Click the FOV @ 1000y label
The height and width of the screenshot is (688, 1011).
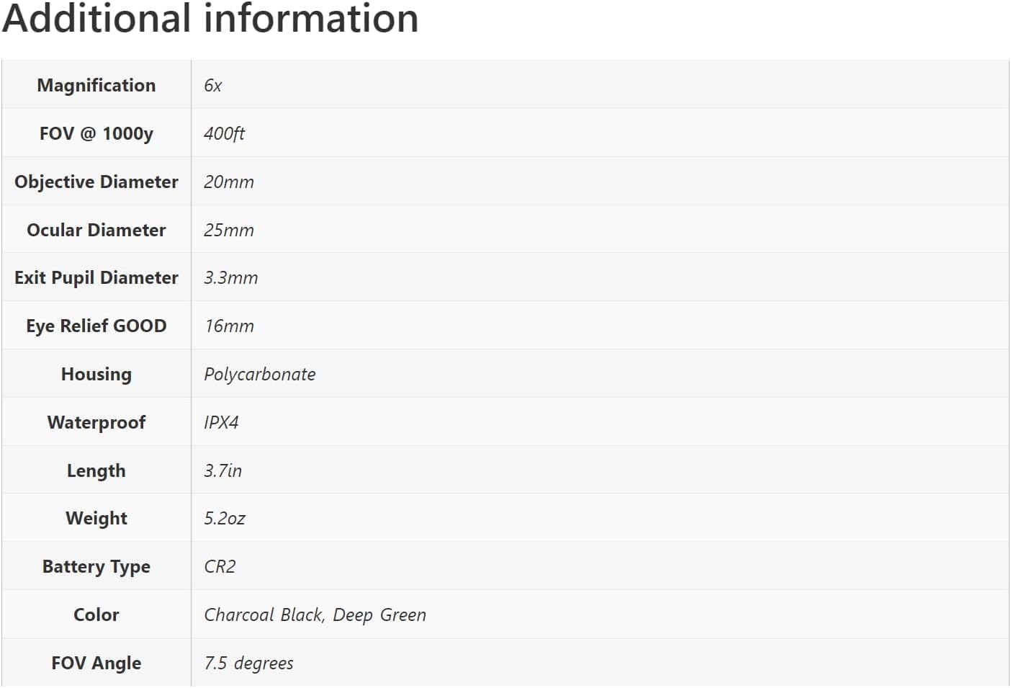(x=96, y=133)
